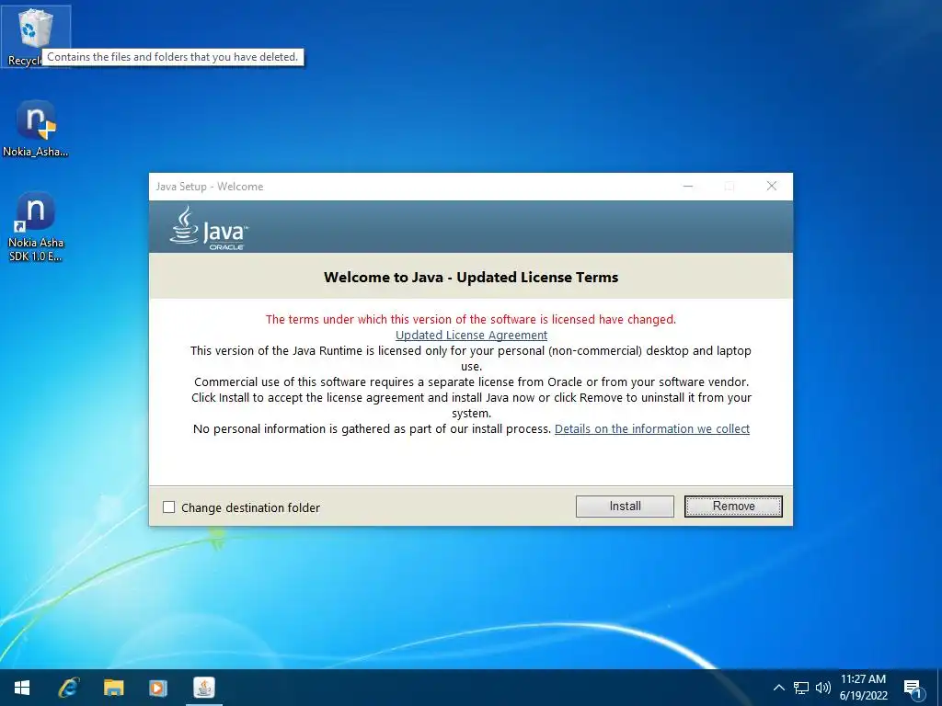Launch Internet Explorer from the taskbar

(68, 688)
